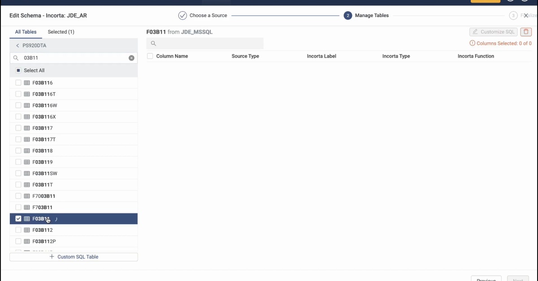Click the Incorta Function column header
The width and height of the screenshot is (538, 281).
[476, 56]
